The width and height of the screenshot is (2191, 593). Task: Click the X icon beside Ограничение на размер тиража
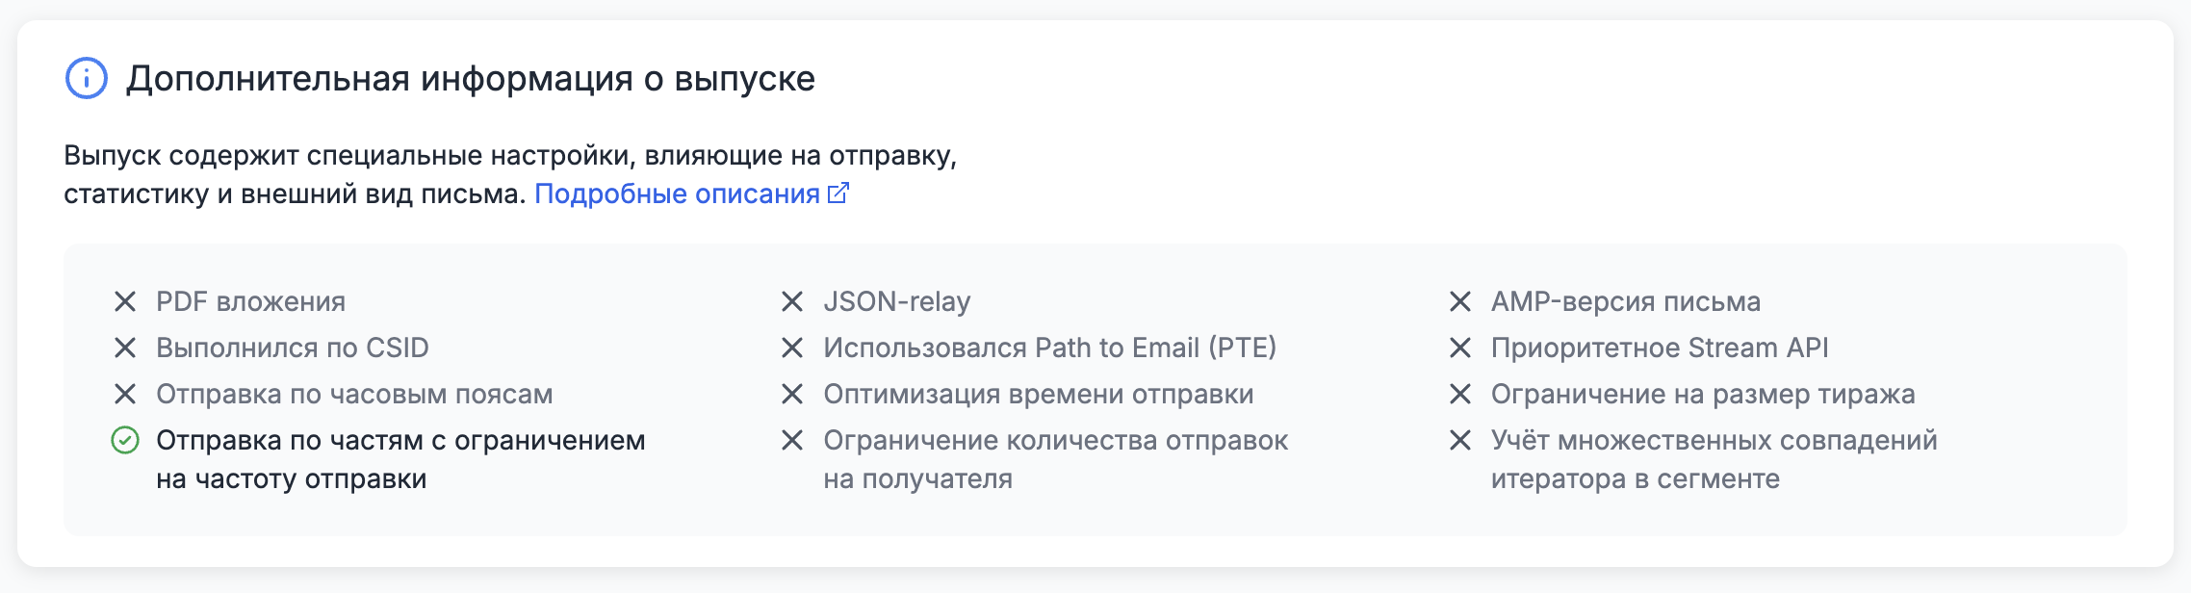pos(1461,394)
